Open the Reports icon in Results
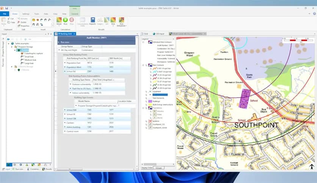This screenshot has width=317, height=183. click(93, 20)
